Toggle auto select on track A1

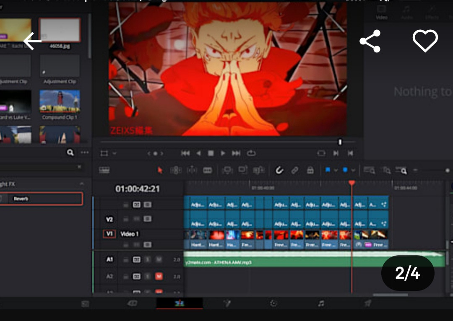[x=136, y=259]
